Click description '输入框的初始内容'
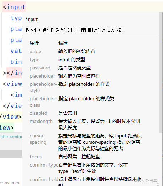The width and height of the screenshot is (163, 186). 77,51
